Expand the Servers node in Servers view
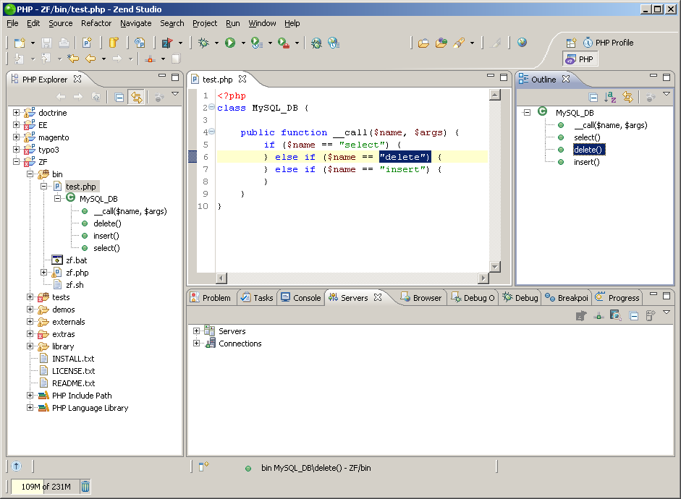This screenshot has height=499, width=681. point(196,331)
